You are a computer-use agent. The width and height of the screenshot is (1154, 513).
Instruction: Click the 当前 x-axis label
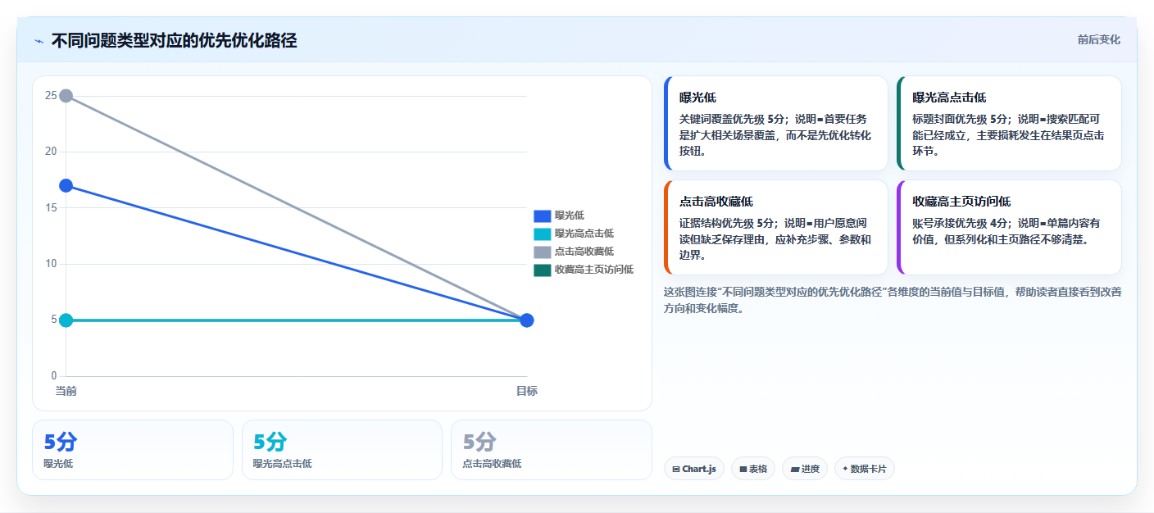(x=66, y=391)
